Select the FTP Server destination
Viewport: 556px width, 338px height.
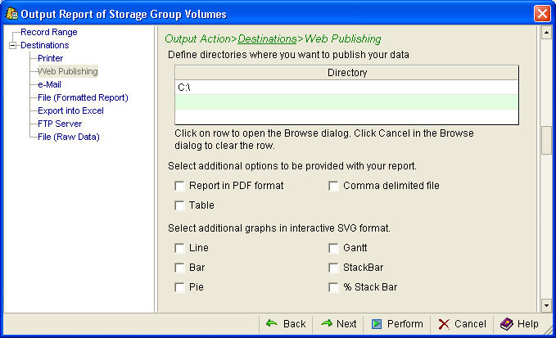click(x=60, y=124)
